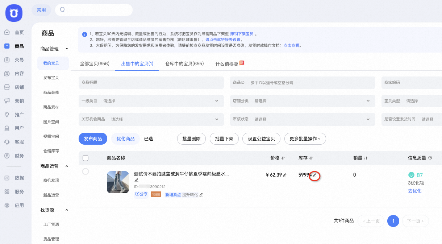Collapse the 商品管理 section
Image resolution: width=442 pixels, height=244 pixels.
click(67, 49)
